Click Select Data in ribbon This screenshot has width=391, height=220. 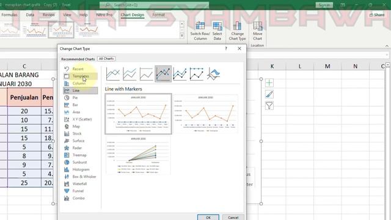[x=217, y=31]
